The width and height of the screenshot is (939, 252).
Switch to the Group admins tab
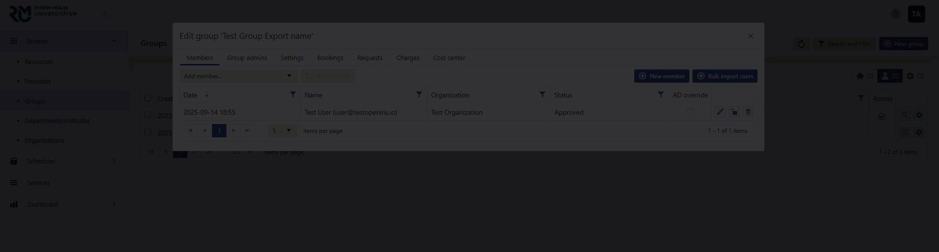(247, 58)
